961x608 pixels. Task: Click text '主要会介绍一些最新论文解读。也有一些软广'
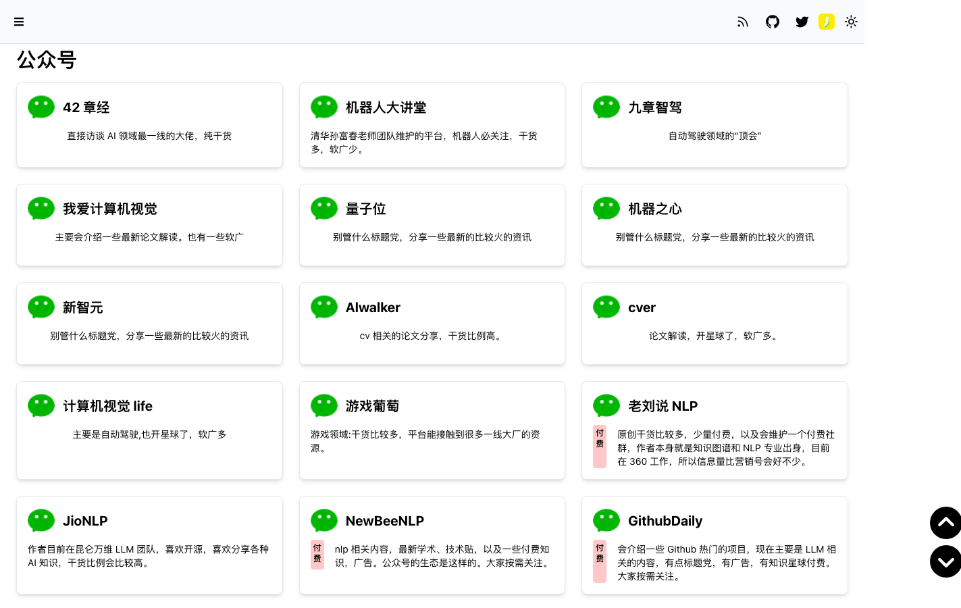click(149, 237)
